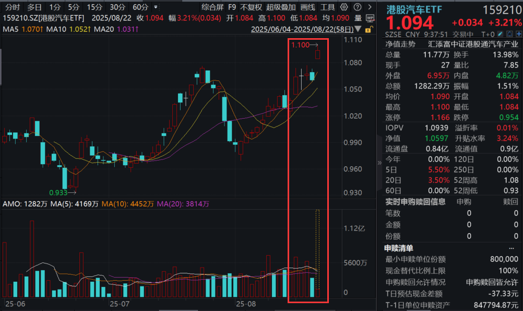523x311 pixels.
Task: Switch to 分时 intraday tab
Action: [11, 7]
